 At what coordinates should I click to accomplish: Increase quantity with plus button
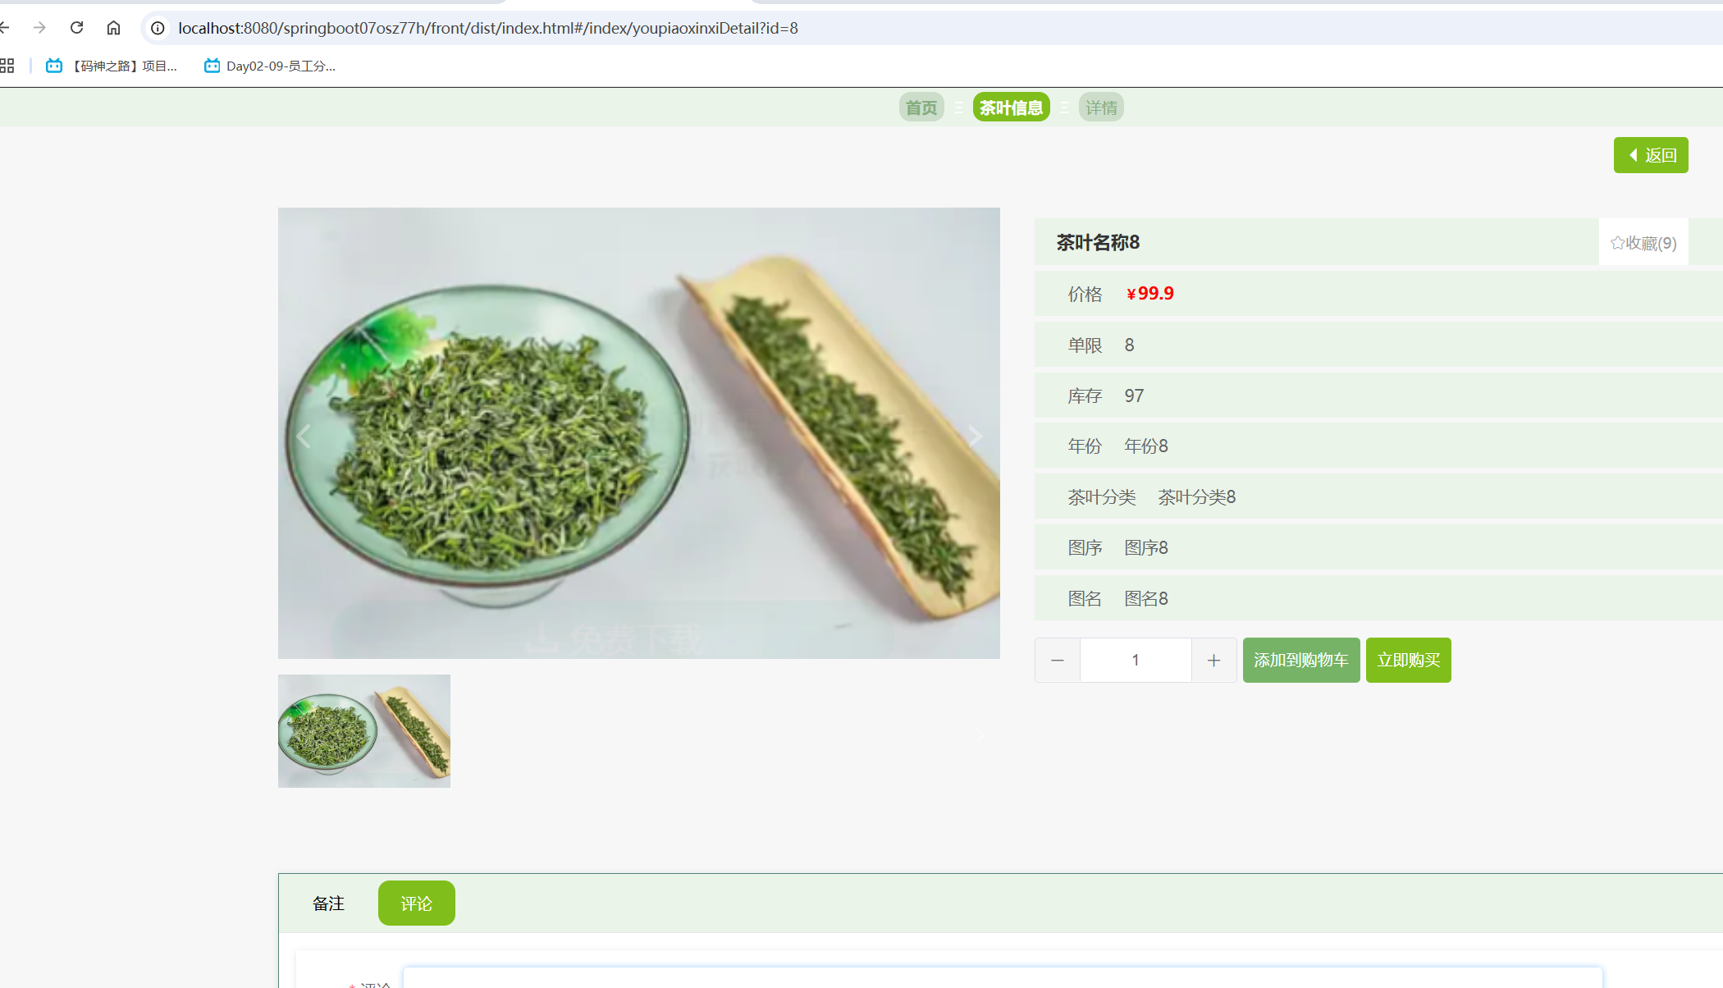pyautogui.click(x=1213, y=661)
